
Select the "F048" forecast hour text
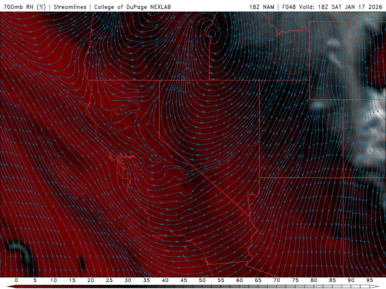pyautogui.click(x=289, y=7)
